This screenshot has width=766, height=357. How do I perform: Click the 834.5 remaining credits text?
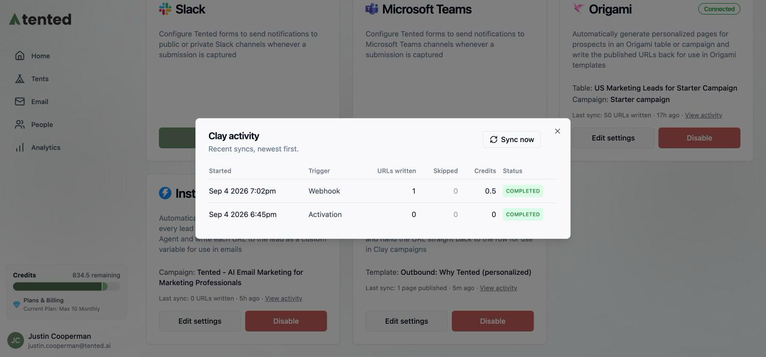96,275
